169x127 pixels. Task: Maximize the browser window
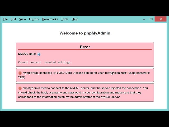(151, 19)
